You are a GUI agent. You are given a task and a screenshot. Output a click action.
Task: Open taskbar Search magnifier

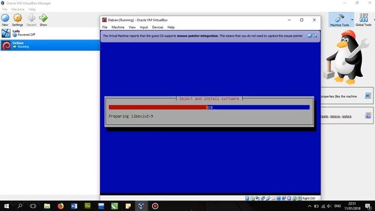[x=20, y=206]
